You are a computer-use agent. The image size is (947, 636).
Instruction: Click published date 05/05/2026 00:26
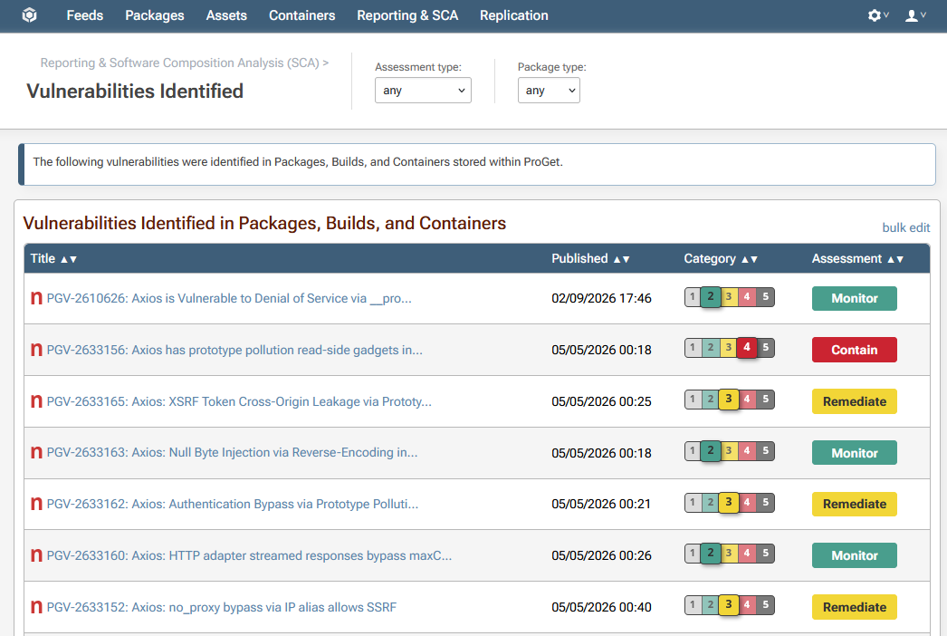pos(601,555)
